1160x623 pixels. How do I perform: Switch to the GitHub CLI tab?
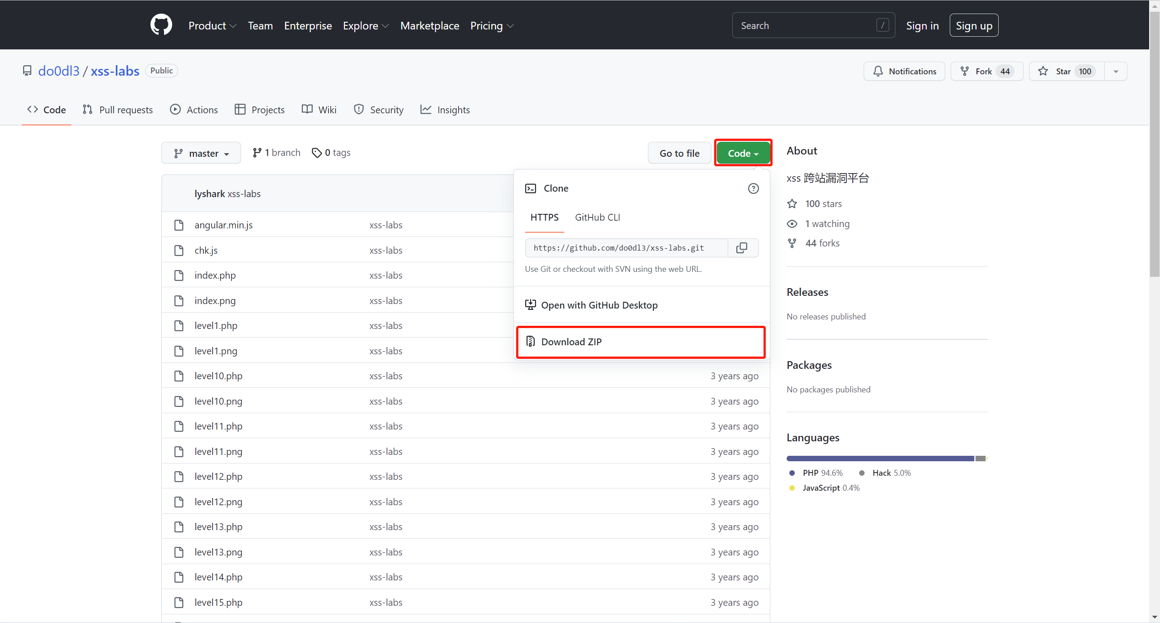[x=597, y=217]
